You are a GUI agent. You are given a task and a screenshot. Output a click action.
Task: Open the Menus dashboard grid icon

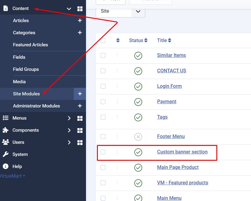tap(80, 118)
